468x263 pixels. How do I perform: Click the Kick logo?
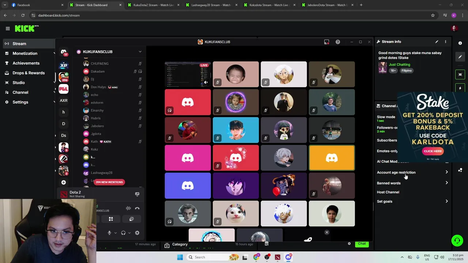click(27, 28)
